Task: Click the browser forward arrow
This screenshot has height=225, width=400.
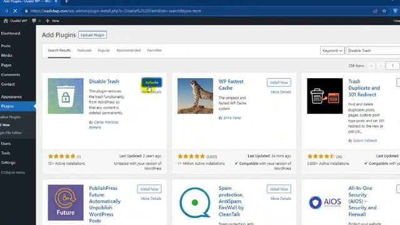Action: click(6, 11)
